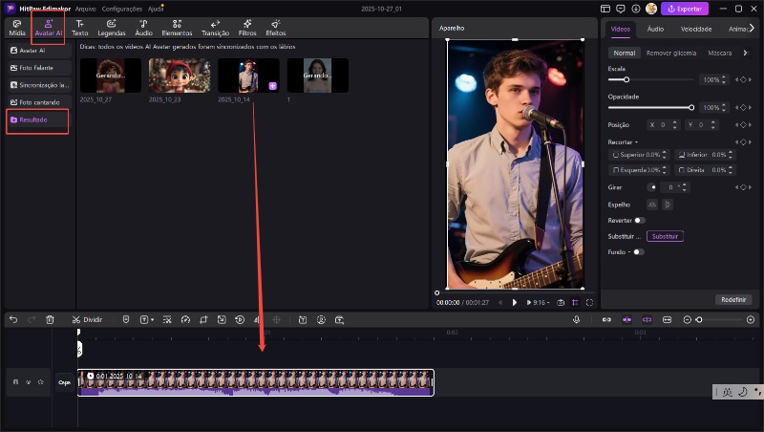Delete the selected clip with trash icon
The image size is (764, 432).
tap(50, 319)
